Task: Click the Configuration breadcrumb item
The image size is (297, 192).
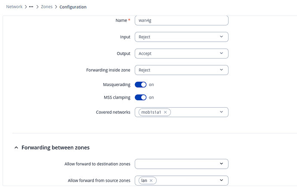Action: point(73,7)
